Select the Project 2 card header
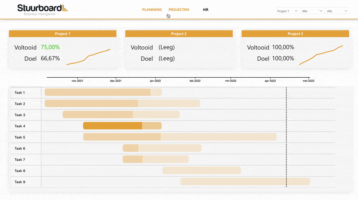 click(x=179, y=34)
